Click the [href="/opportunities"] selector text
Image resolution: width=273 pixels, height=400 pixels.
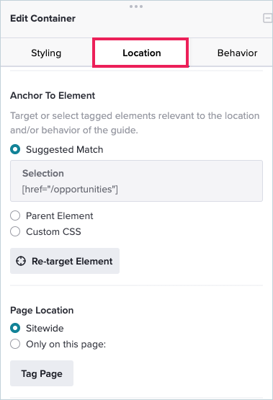coord(70,190)
